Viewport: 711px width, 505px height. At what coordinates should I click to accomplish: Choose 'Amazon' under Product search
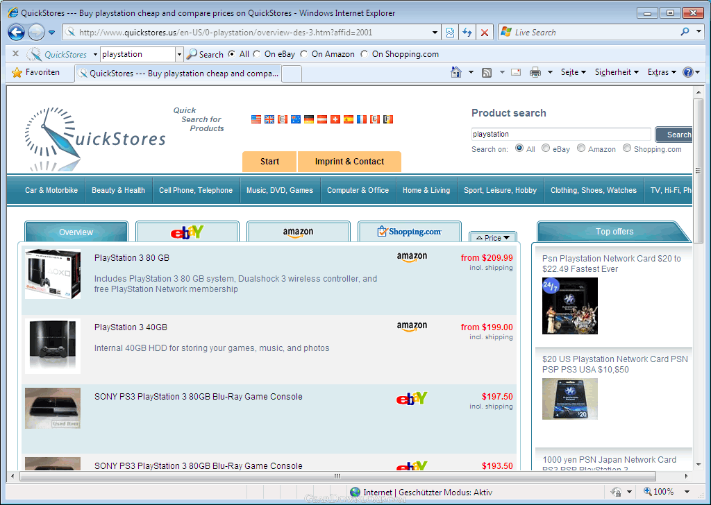(581, 148)
